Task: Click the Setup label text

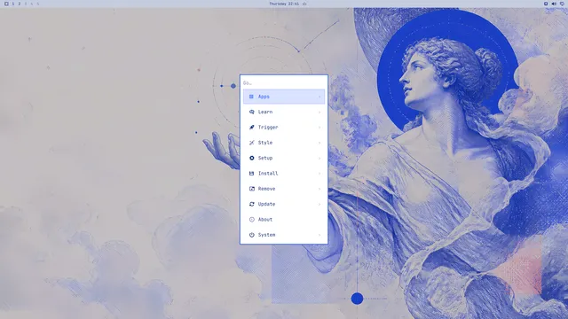Action: tap(265, 158)
